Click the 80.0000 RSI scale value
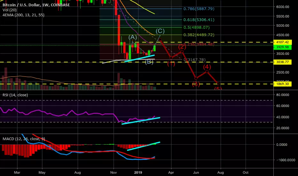Image resolution: width=298 pixels, height=176 pixels. [283, 95]
